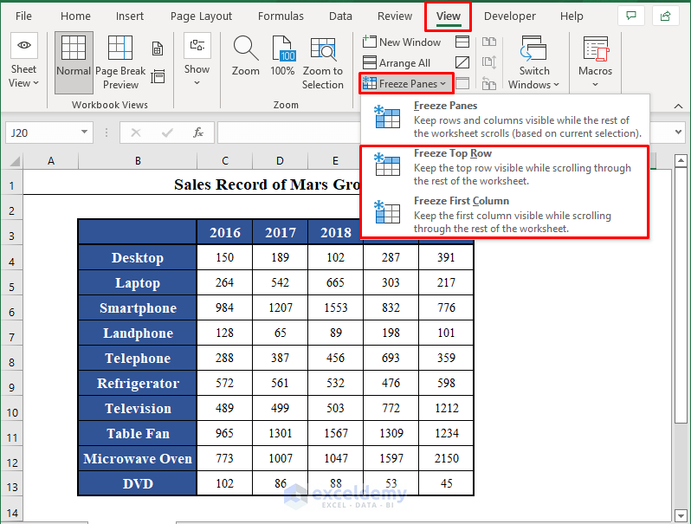Click the Name Box showing J20
The width and height of the screenshot is (691, 524).
tap(42, 133)
